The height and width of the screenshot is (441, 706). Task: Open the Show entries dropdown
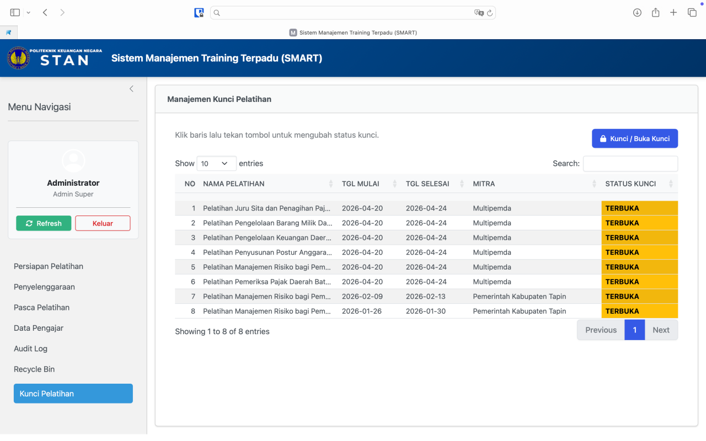tap(216, 164)
